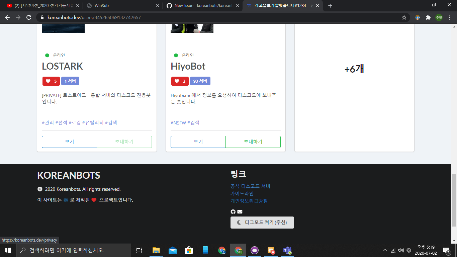The width and height of the screenshot is (457, 257).
Task: Open Koreanbots GitHub via footer GitHub icon
Action: pos(232,211)
